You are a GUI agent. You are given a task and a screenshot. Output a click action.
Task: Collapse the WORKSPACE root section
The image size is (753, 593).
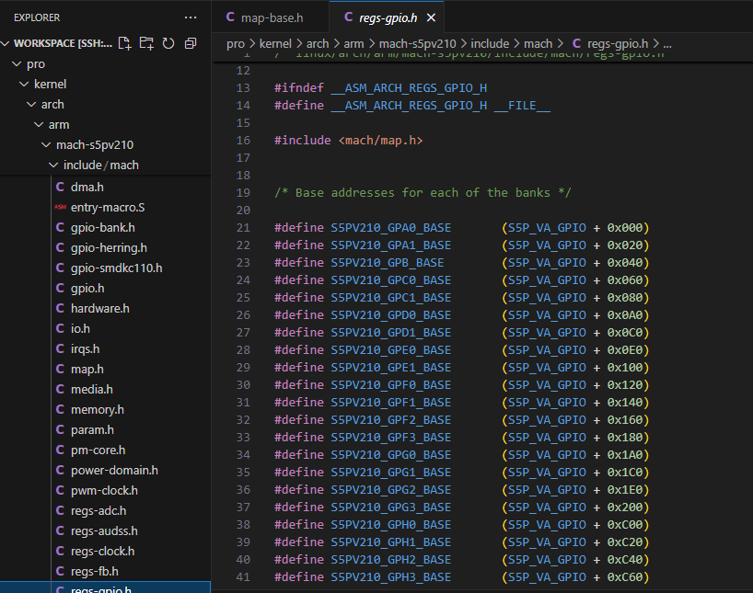click(x=6, y=43)
